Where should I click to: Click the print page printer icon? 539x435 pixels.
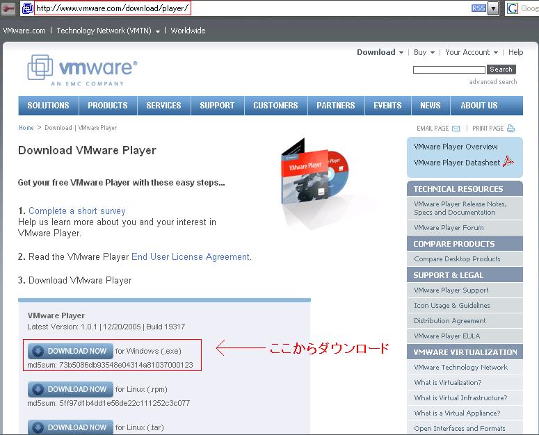(510, 128)
